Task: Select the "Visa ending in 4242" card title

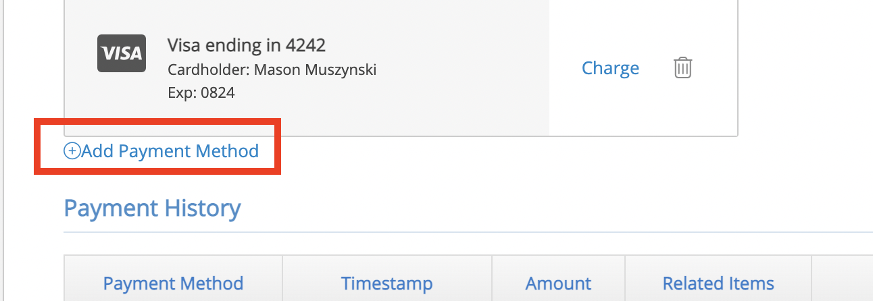Action: click(247, 46)
